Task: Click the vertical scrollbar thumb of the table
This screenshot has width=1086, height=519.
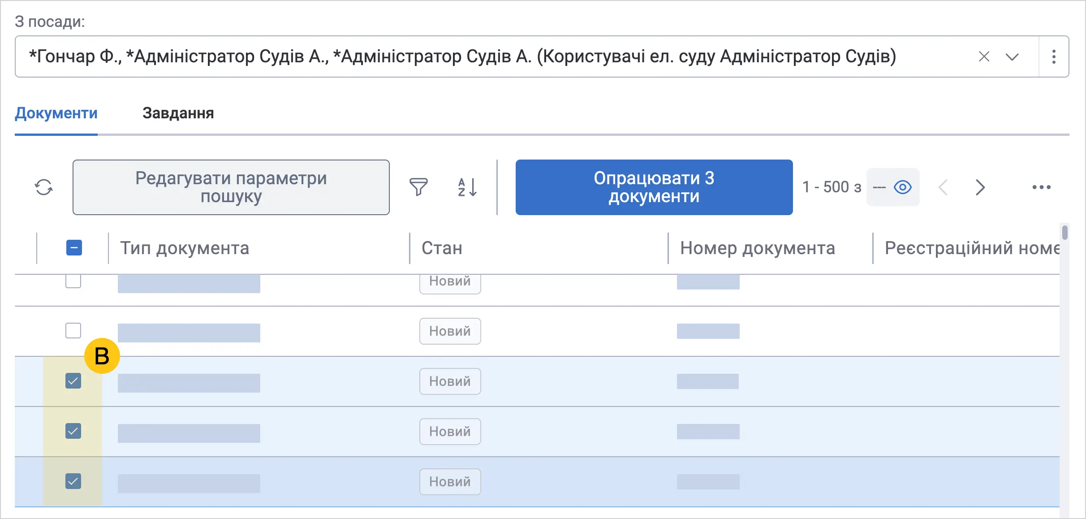Action: 1064,233
